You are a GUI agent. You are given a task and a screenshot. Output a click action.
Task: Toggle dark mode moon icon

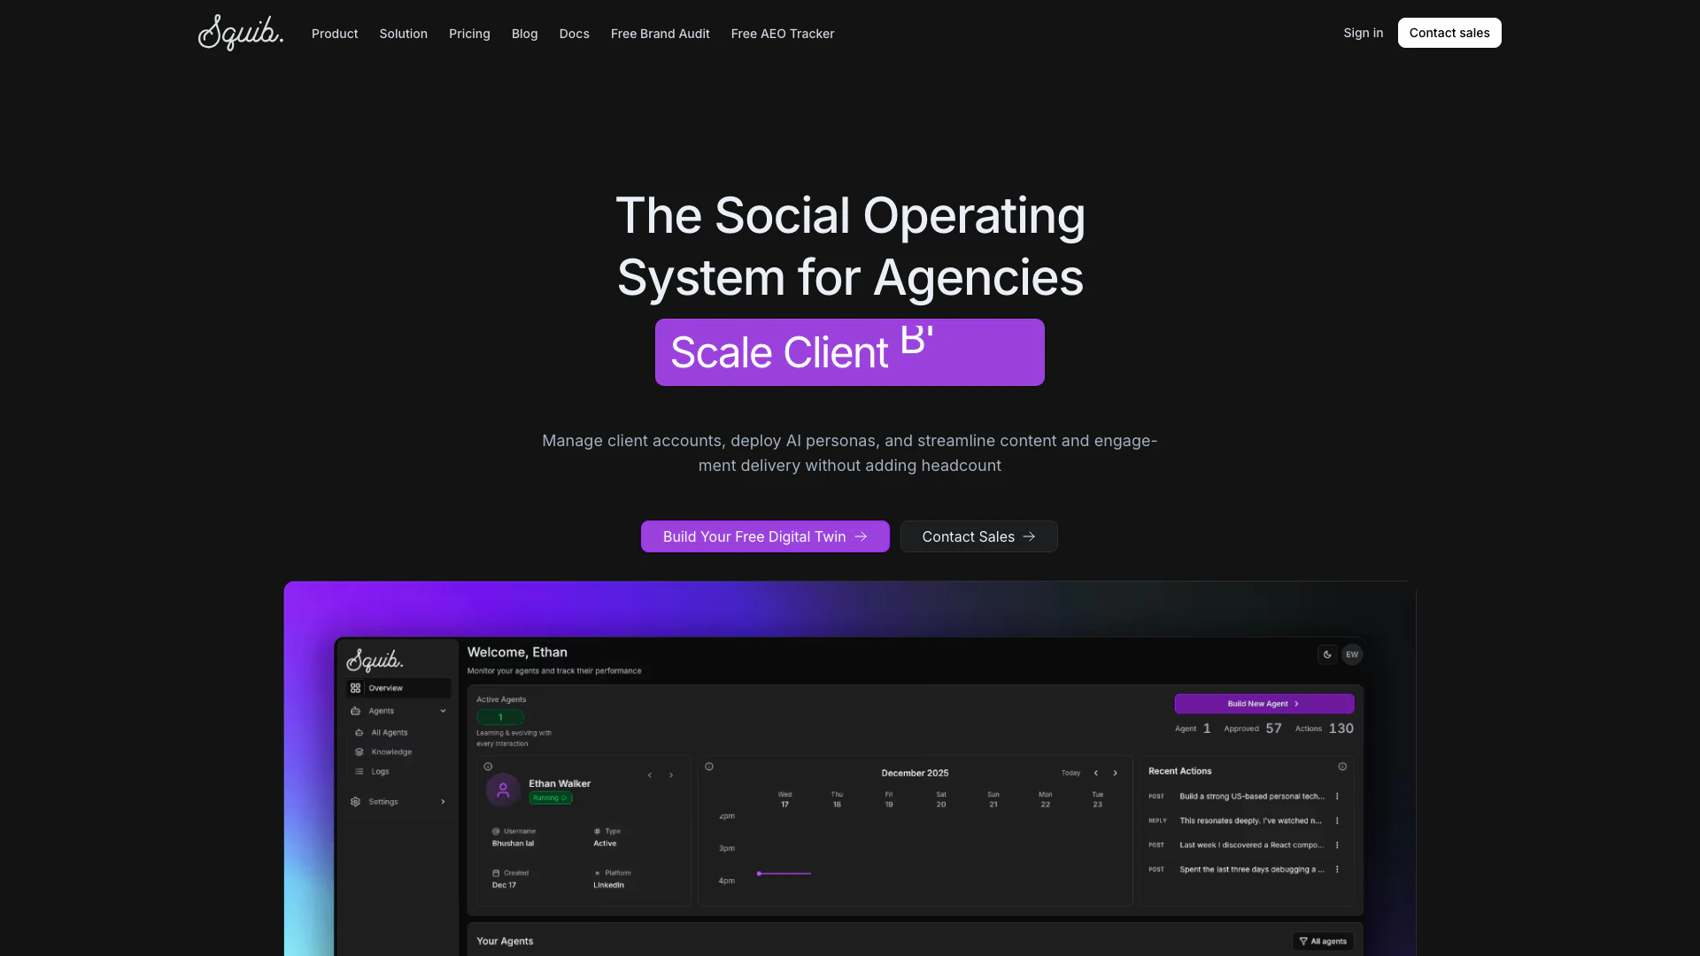tap(1327, 654)
